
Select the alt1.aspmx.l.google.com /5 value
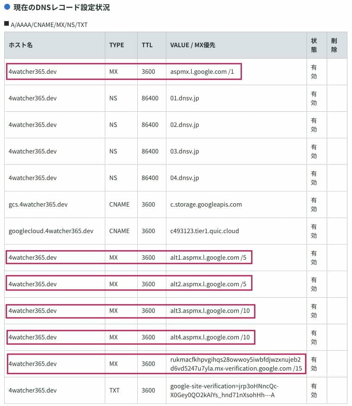(208, 258)
